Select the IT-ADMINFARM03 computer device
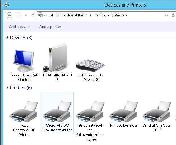This screenshot has width=176, height=145. point(57,63)
